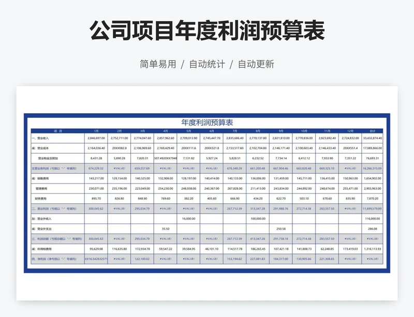Click total cell 16,266,315.09
The width and height of the screenshot is (414, 317).
click(372, 169)
